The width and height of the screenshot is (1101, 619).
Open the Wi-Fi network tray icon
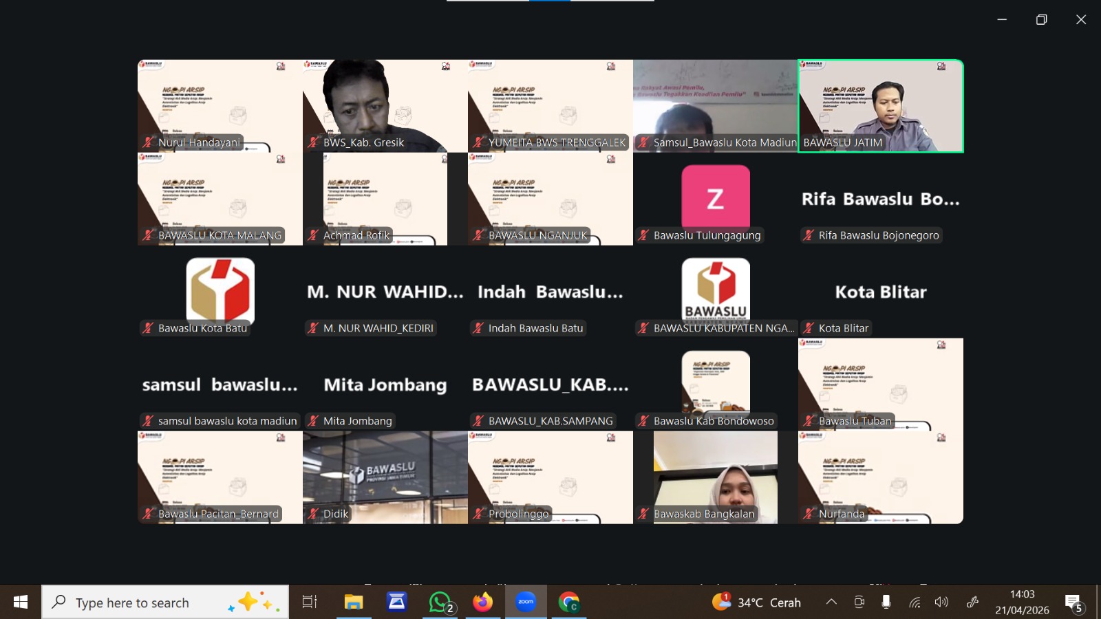pos(915,602)
